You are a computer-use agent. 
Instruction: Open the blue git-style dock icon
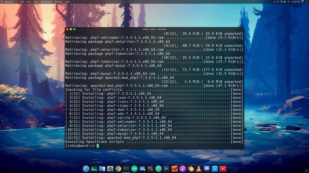pos(215,169)
